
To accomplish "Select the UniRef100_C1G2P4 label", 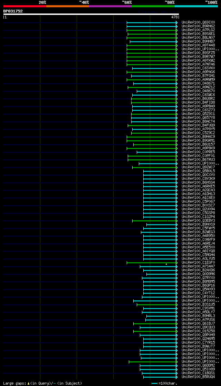I will (199, 217).
